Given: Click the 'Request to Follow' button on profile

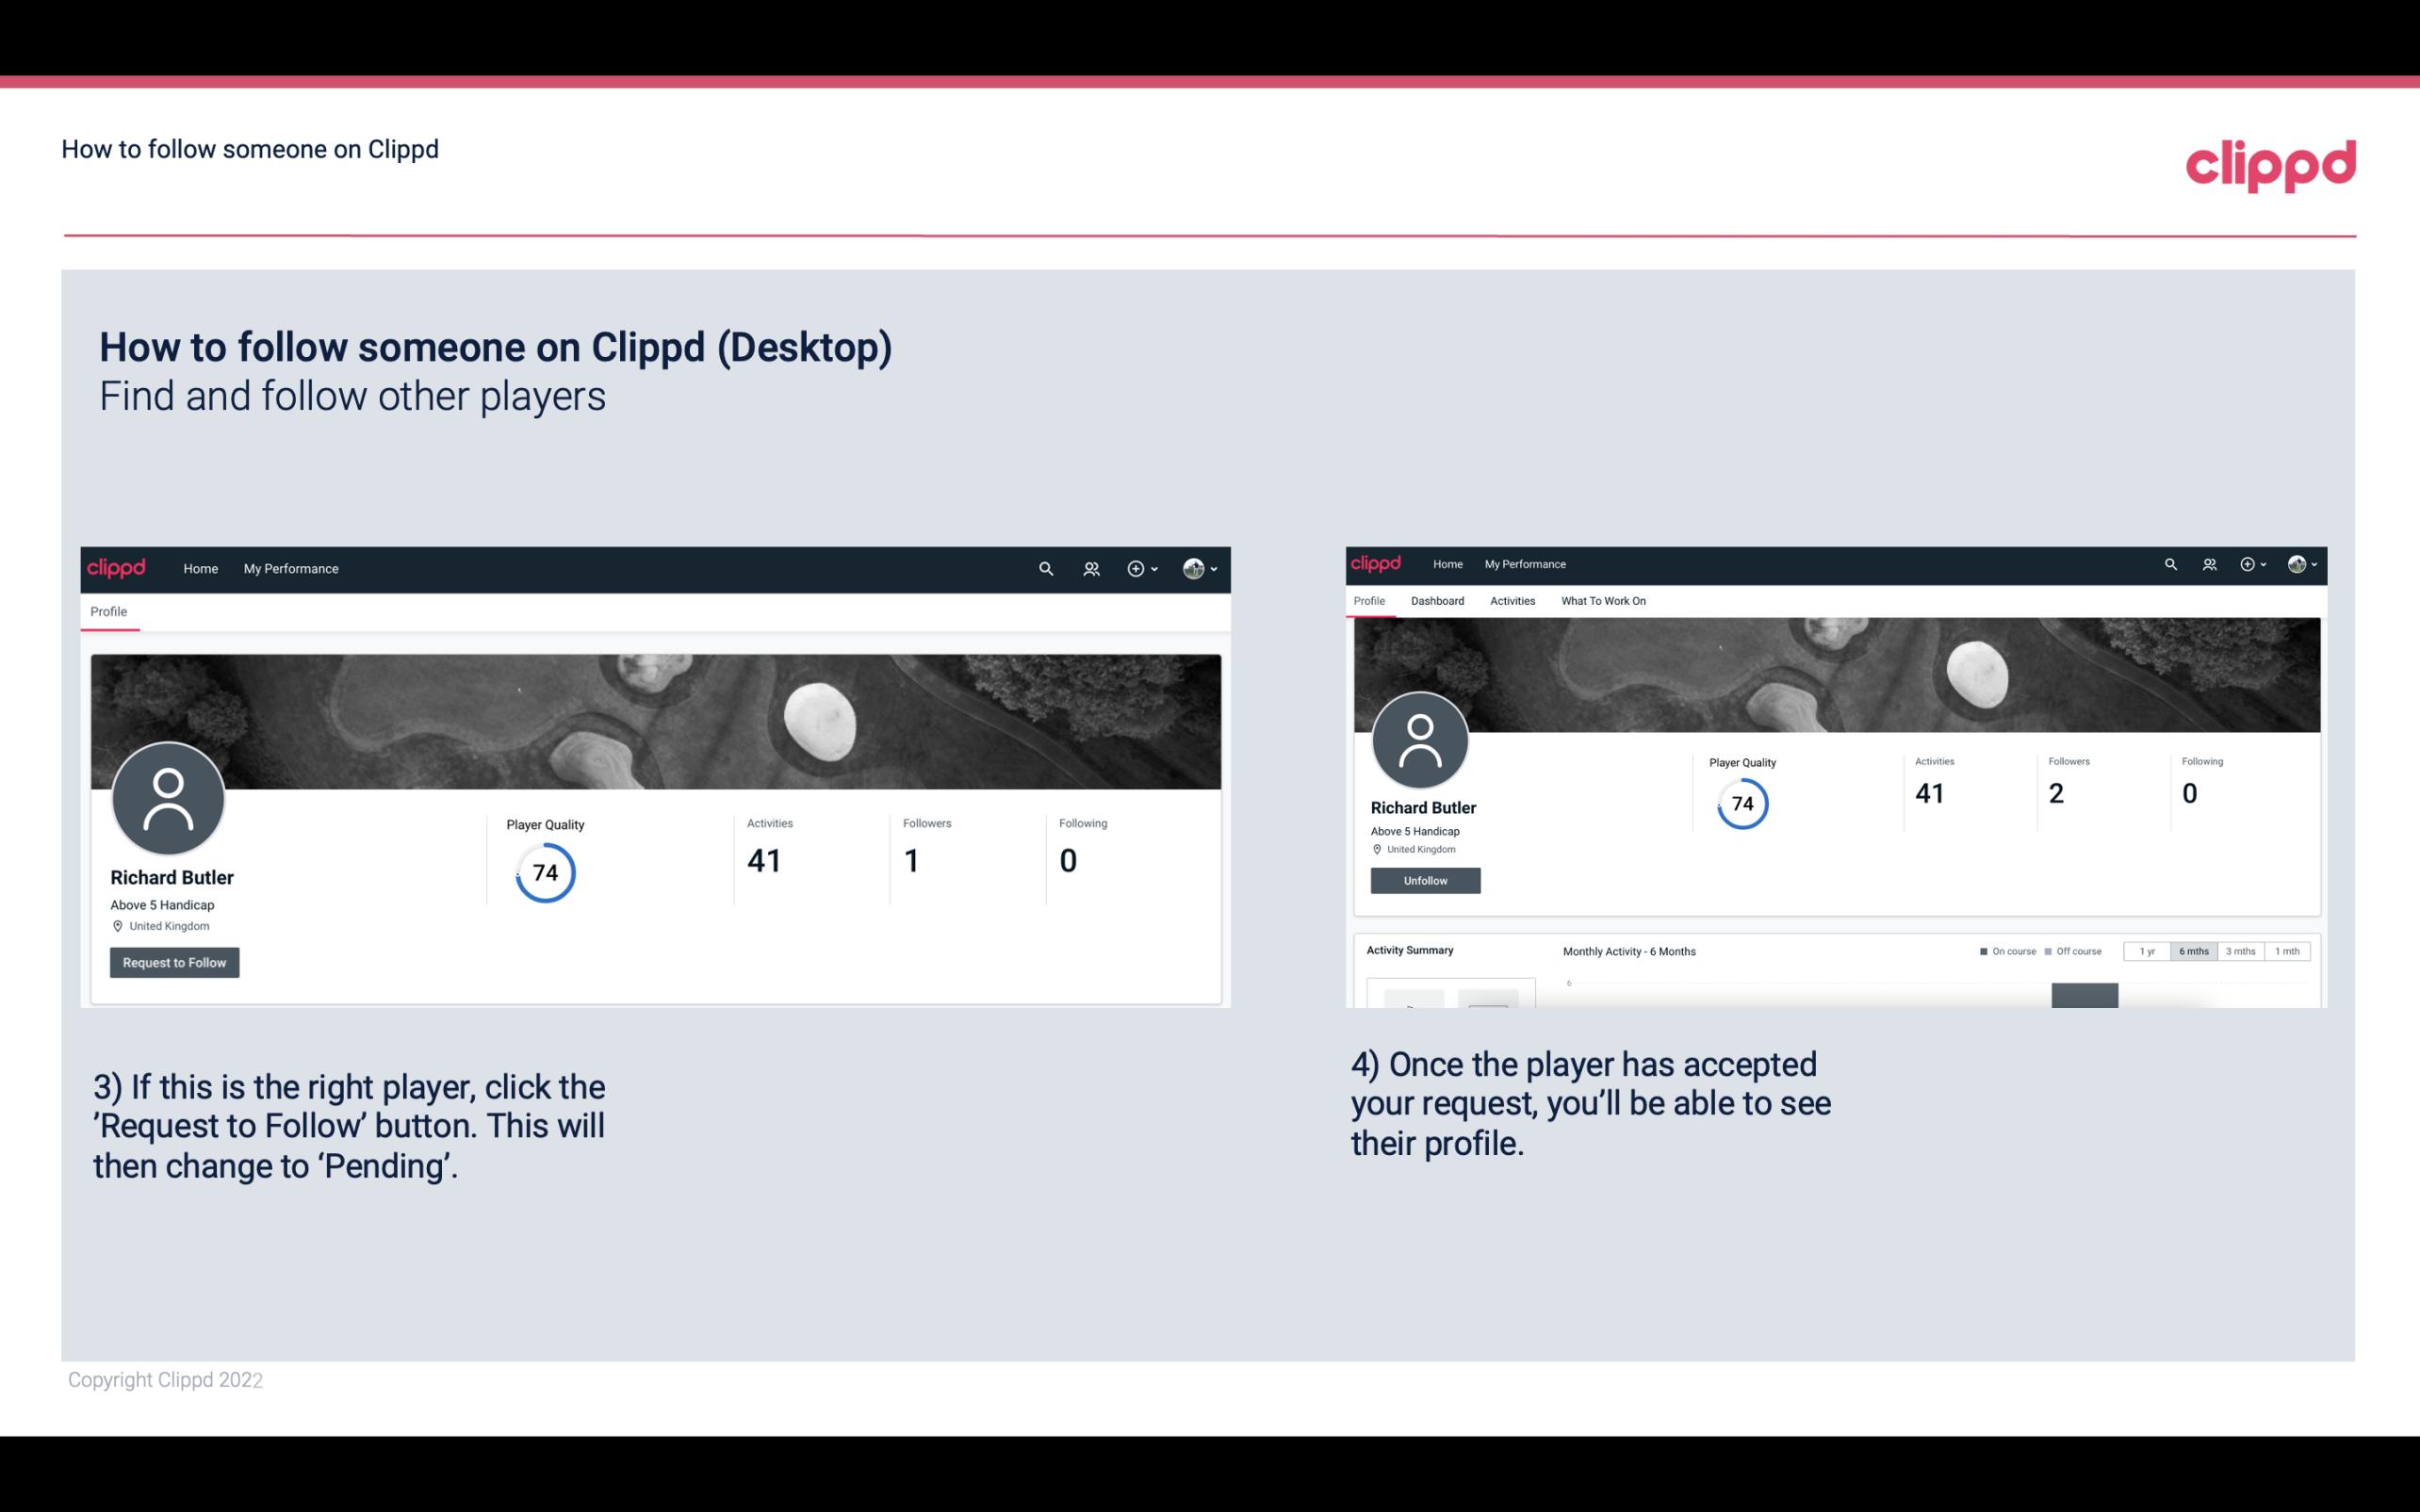Looking at the screenshot, I should tap(174, 962).
